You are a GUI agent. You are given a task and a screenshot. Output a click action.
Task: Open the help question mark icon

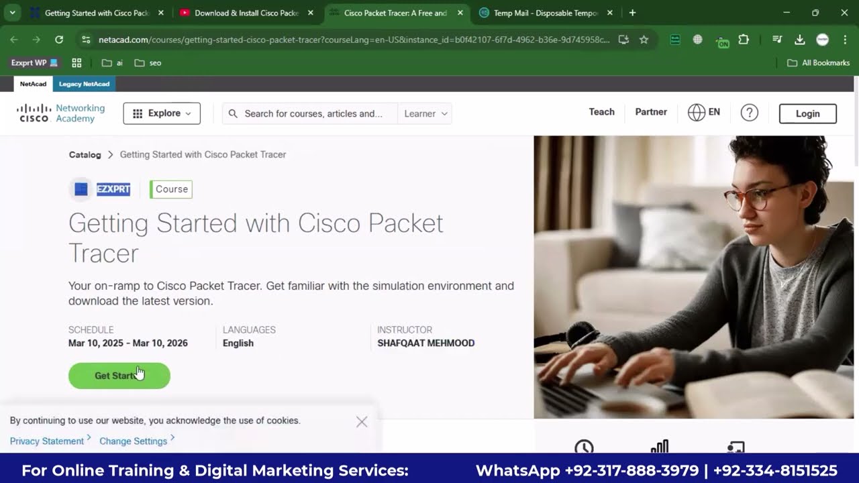(749, 113)
